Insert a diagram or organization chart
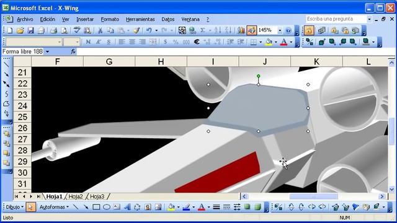This screenshot has width=397, height=223. pyautogui.click(x=137, y=207)
